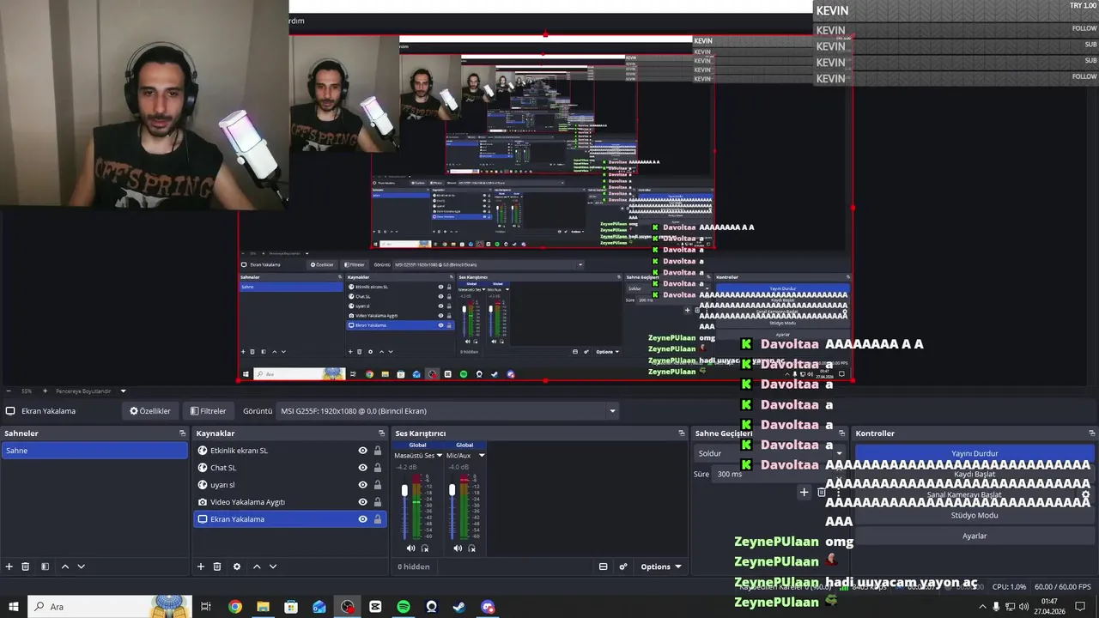
Task: Open source properties gear in Kaynaklar toolbar
Action: coord(237,566)
